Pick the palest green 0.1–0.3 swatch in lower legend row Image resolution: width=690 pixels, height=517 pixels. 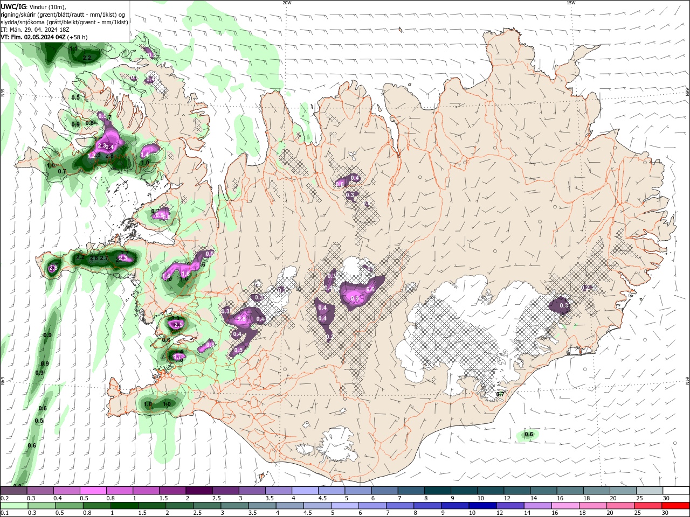click(x=14, y=506)
